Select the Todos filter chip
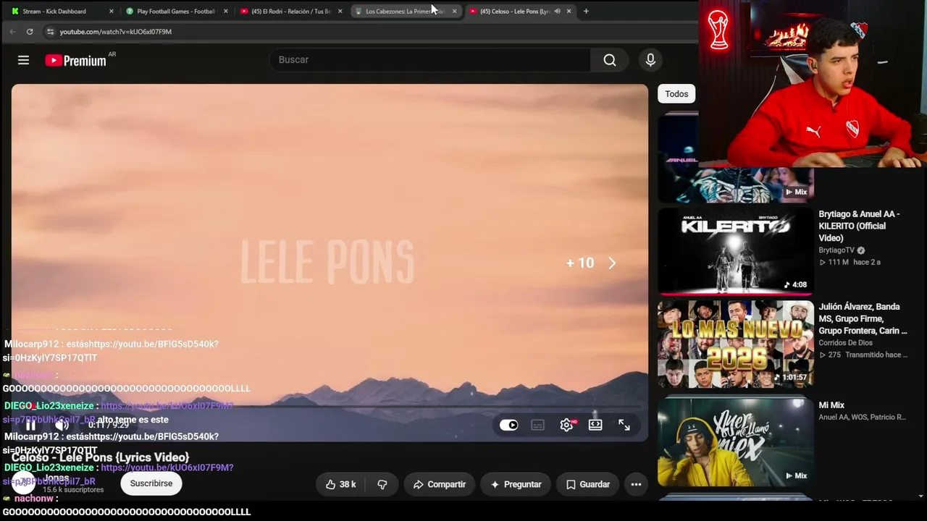927x521 pixels. click(676, 94)
